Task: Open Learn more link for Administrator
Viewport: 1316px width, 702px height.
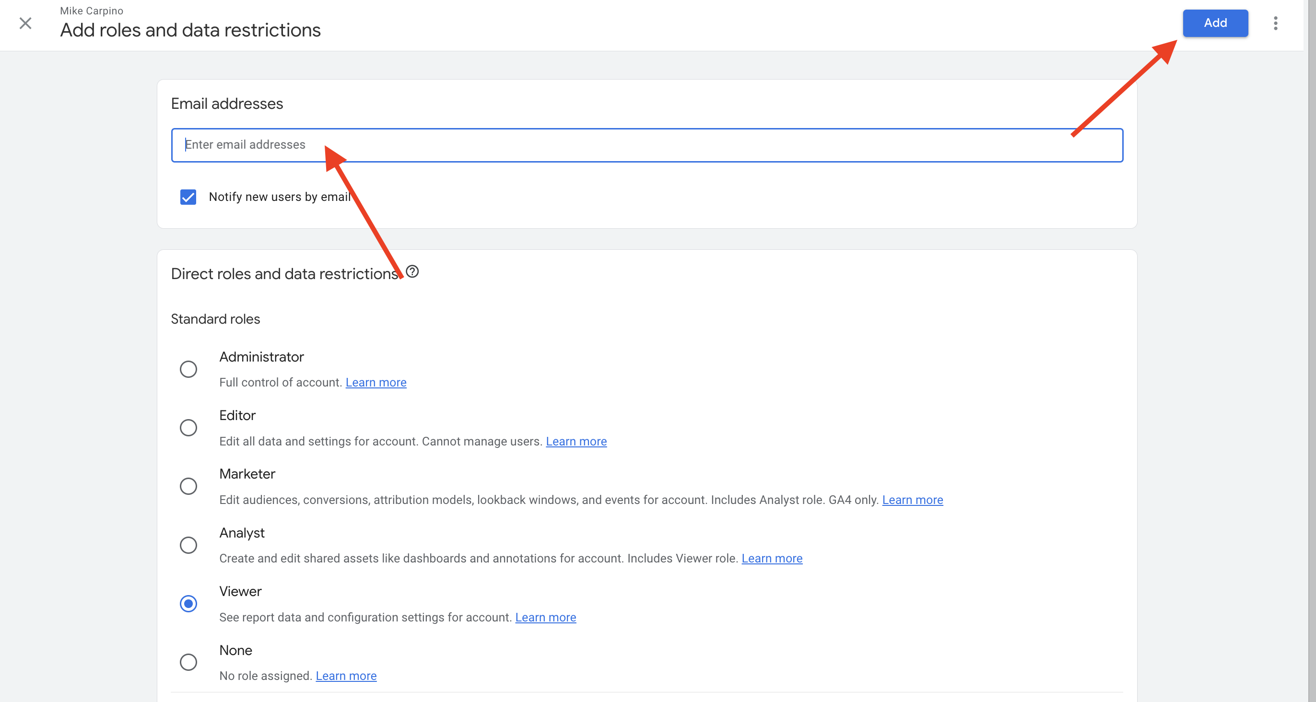Action: (x=376, y=382)
